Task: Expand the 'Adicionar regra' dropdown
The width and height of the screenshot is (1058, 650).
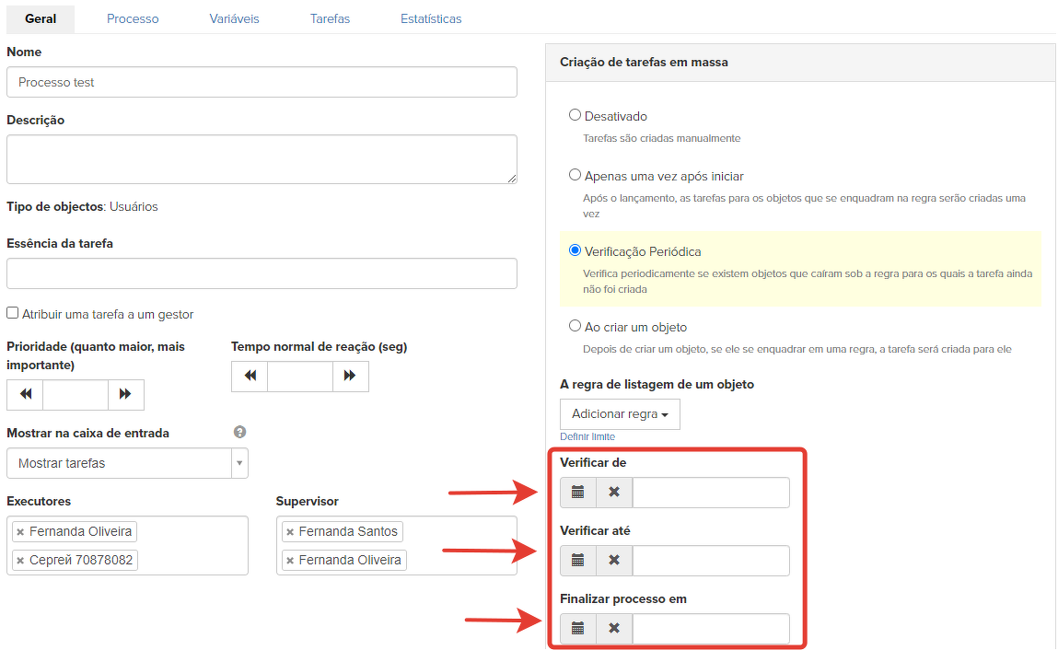Action: (x=620, y=414)
